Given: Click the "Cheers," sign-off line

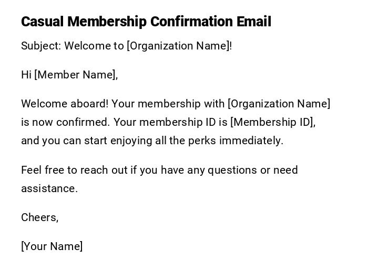Looking at the screenshot, I should [39, 217].
